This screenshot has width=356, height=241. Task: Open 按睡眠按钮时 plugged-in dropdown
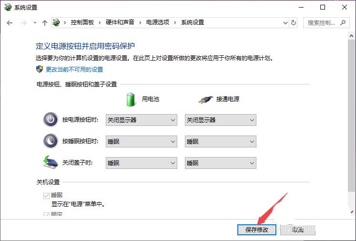(221, 141)
